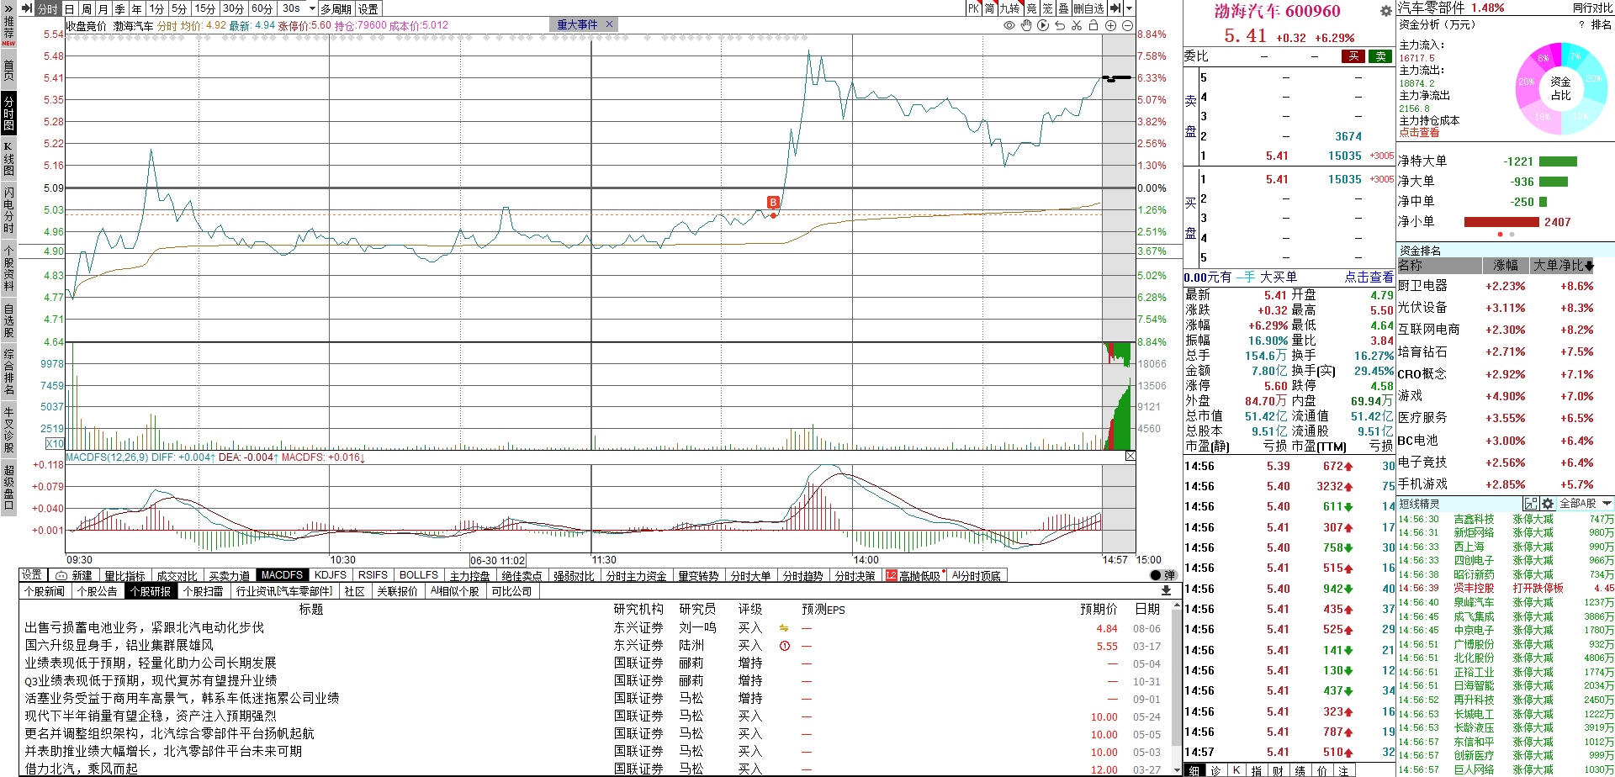
Task: Click 删自选 remove from watchlist
Action: point(1088,8)
